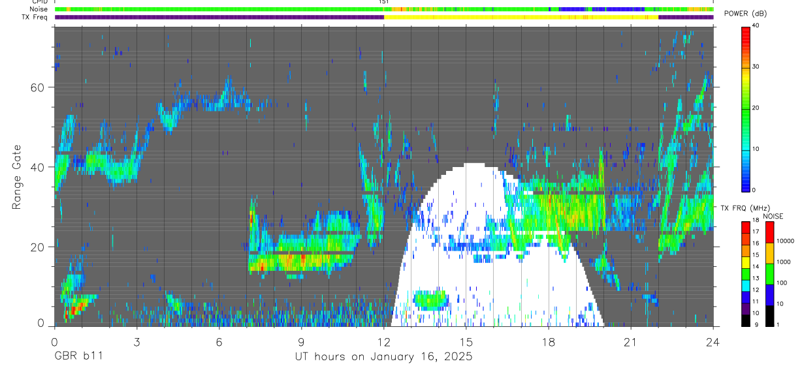Select the green segment of the noise colorbar
802x370 pixels.
[x=769, y=274]
